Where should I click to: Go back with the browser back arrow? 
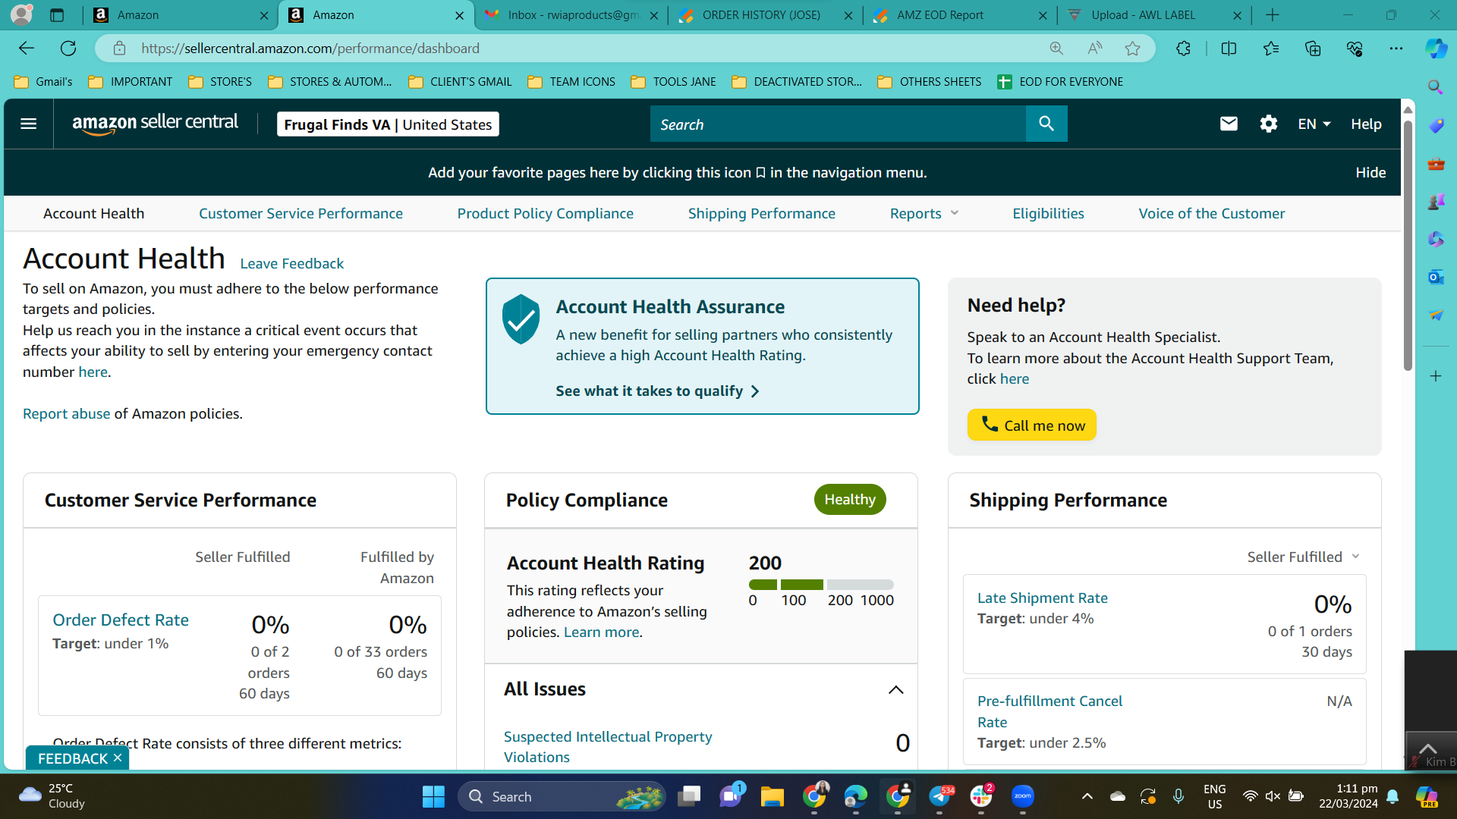coord(27,49)
